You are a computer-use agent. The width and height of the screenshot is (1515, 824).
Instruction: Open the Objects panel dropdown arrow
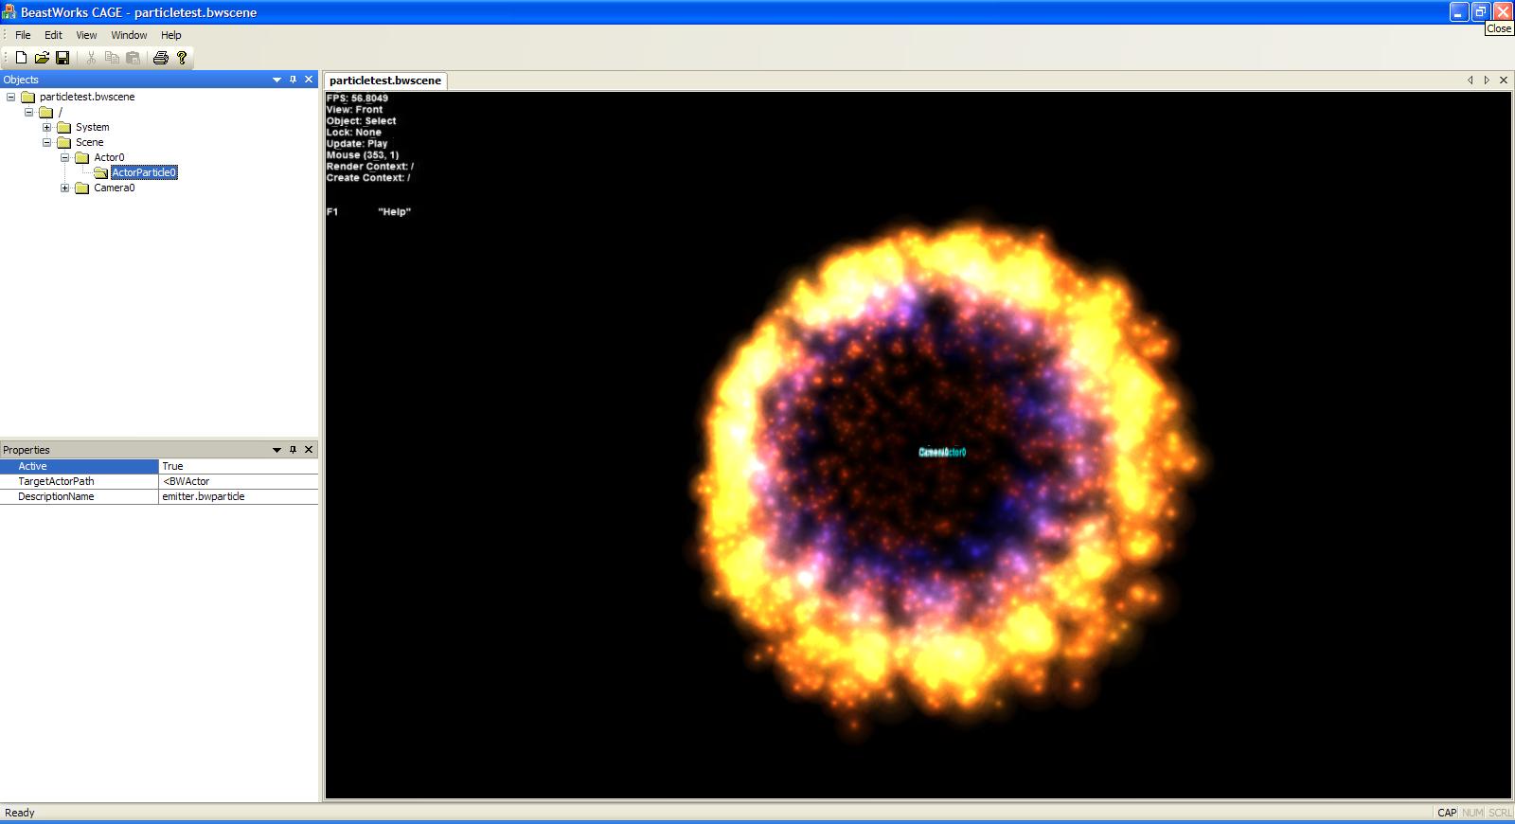coord(276,80)
